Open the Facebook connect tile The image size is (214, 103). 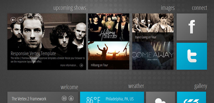(192, 27)
